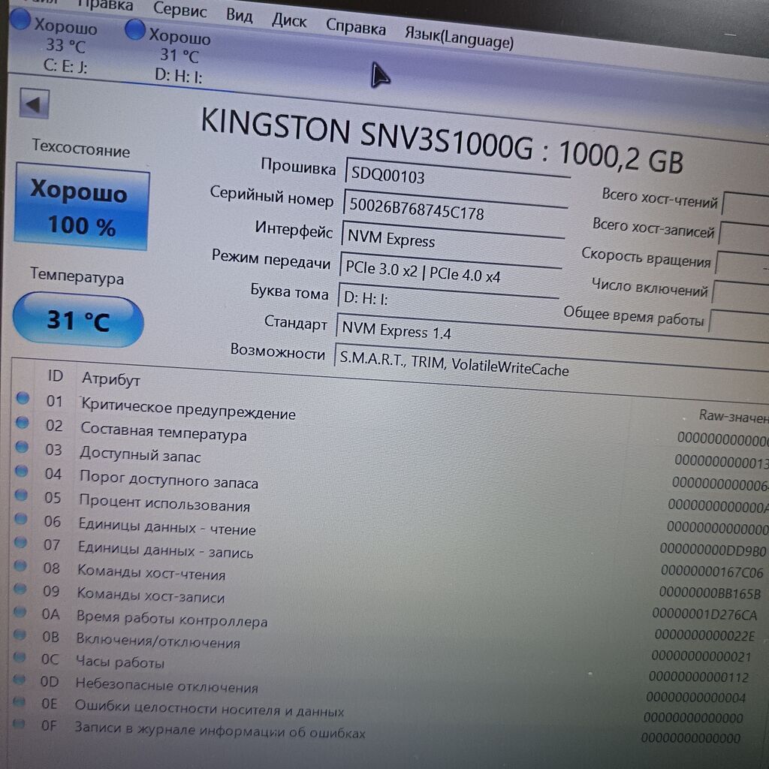Click status dot for attribute 02
769x769 pixels.
(x=22, y=422)
